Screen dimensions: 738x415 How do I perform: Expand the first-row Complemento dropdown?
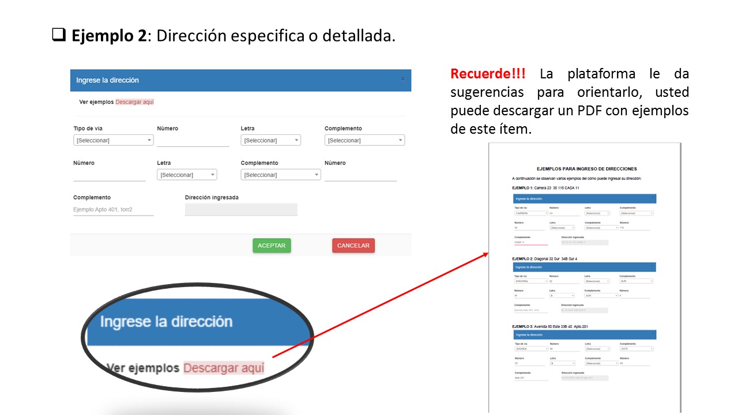[364, 140]
